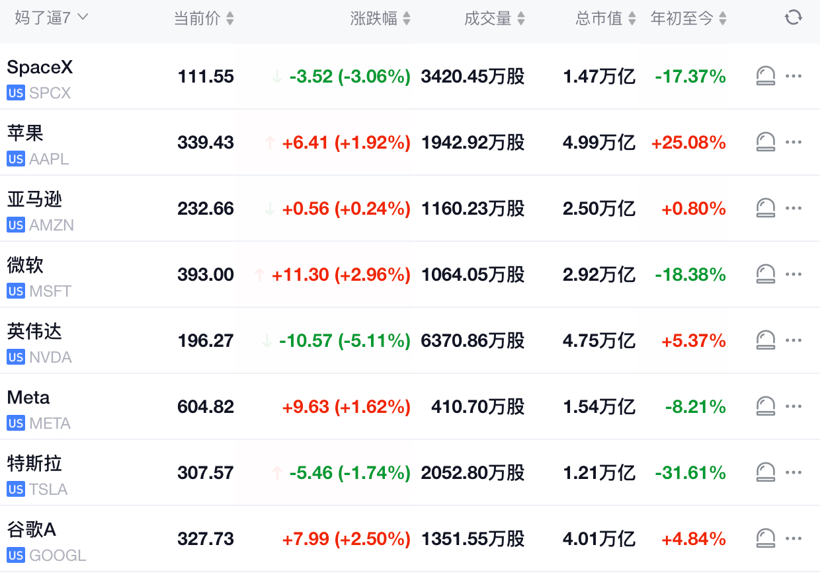Open more options for 特斯拉 TSLA
This screenshot has width=824, height=584.
pyautogui.click(x=793, y=472)
